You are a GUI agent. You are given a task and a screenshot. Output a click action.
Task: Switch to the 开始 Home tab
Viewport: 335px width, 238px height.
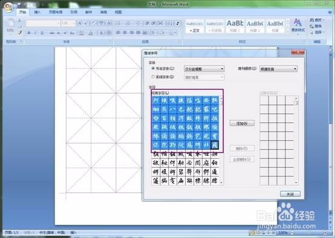pyautogui.click(x=22, y=12)
